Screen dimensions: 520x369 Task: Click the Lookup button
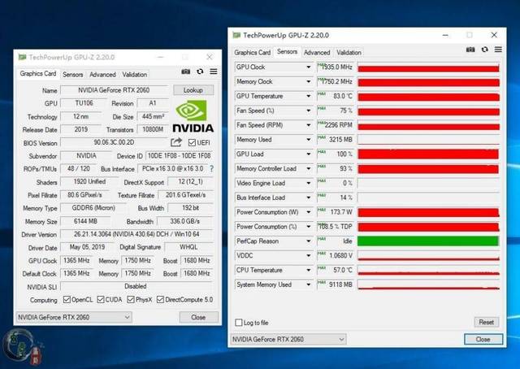point(193,90)
